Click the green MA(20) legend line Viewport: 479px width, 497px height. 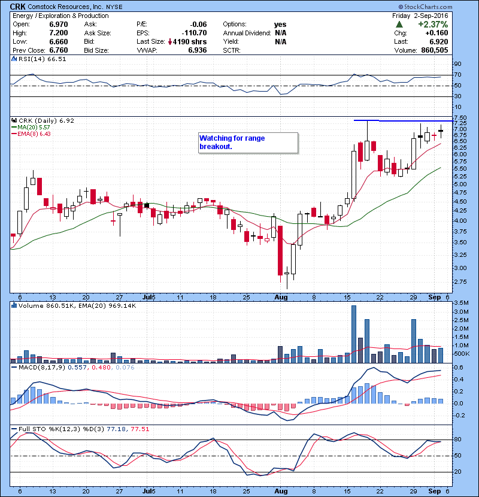coord(14,128)
